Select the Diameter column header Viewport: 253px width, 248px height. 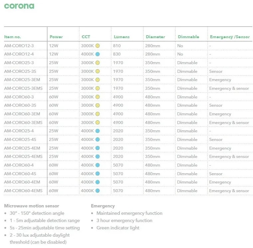(x=155, y=37)
